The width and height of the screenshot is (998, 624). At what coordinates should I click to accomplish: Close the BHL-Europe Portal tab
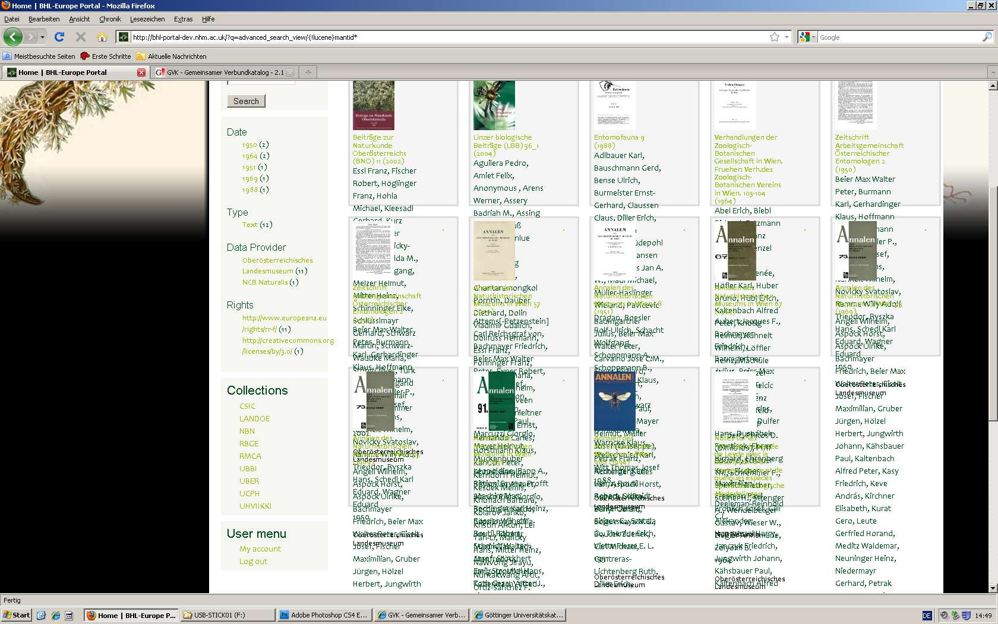click(x=141, y=73)
